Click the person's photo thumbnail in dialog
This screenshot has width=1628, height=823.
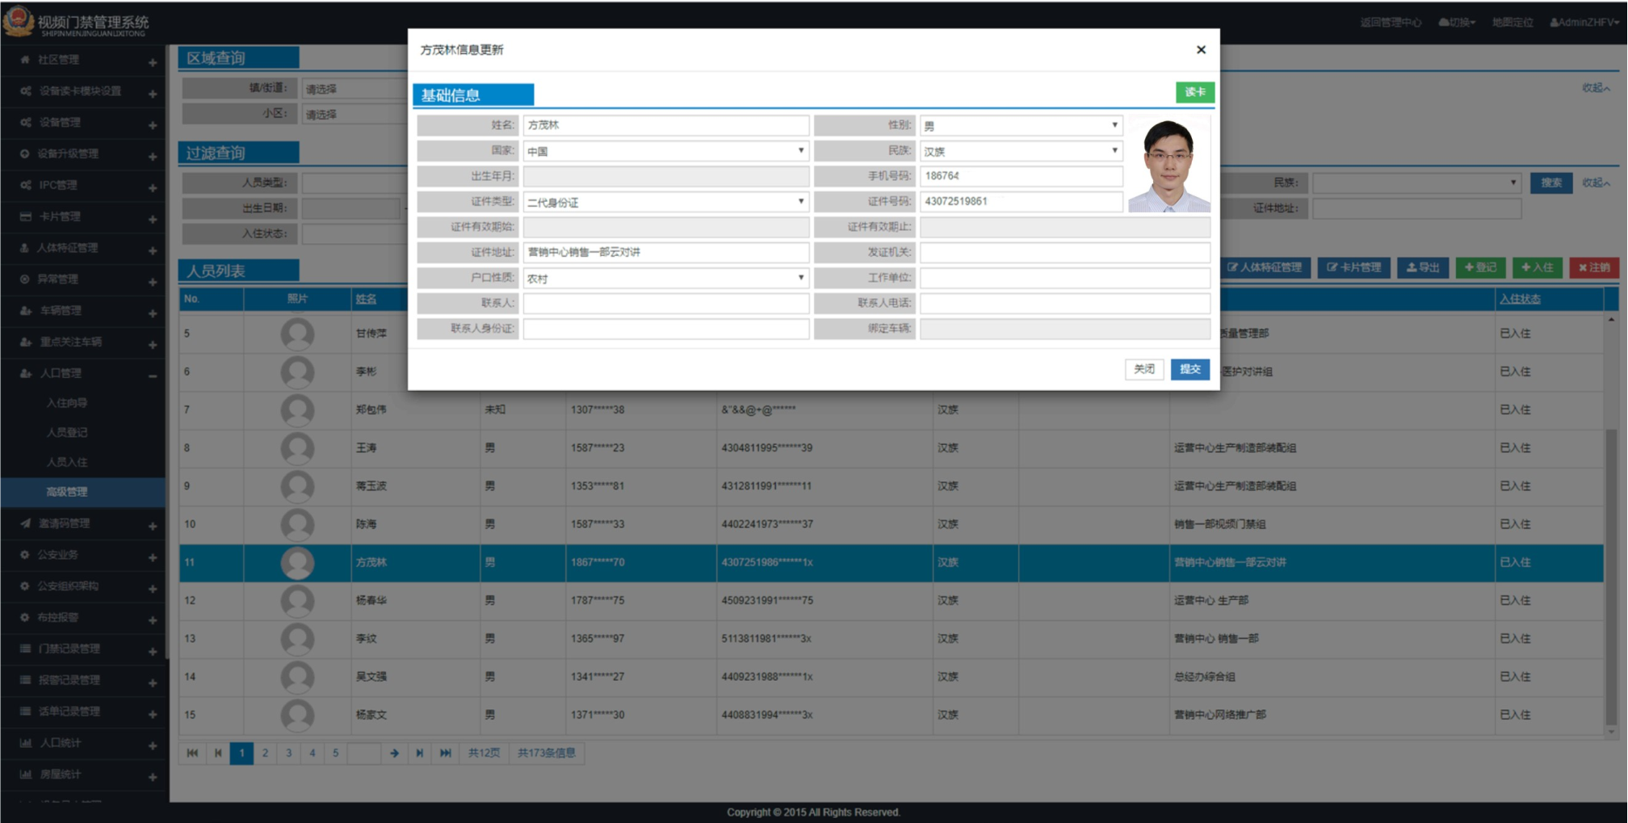point(1169,166)
